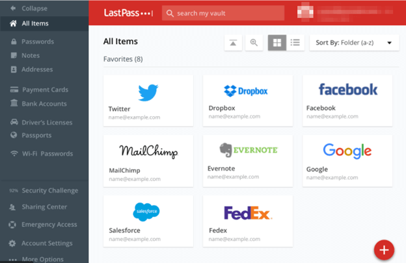Open the Dropbox vault item
406x263 pixels.
coord(248,101)
